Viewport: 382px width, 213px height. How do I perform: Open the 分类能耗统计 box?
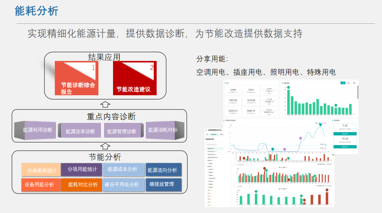pos(42,170)
